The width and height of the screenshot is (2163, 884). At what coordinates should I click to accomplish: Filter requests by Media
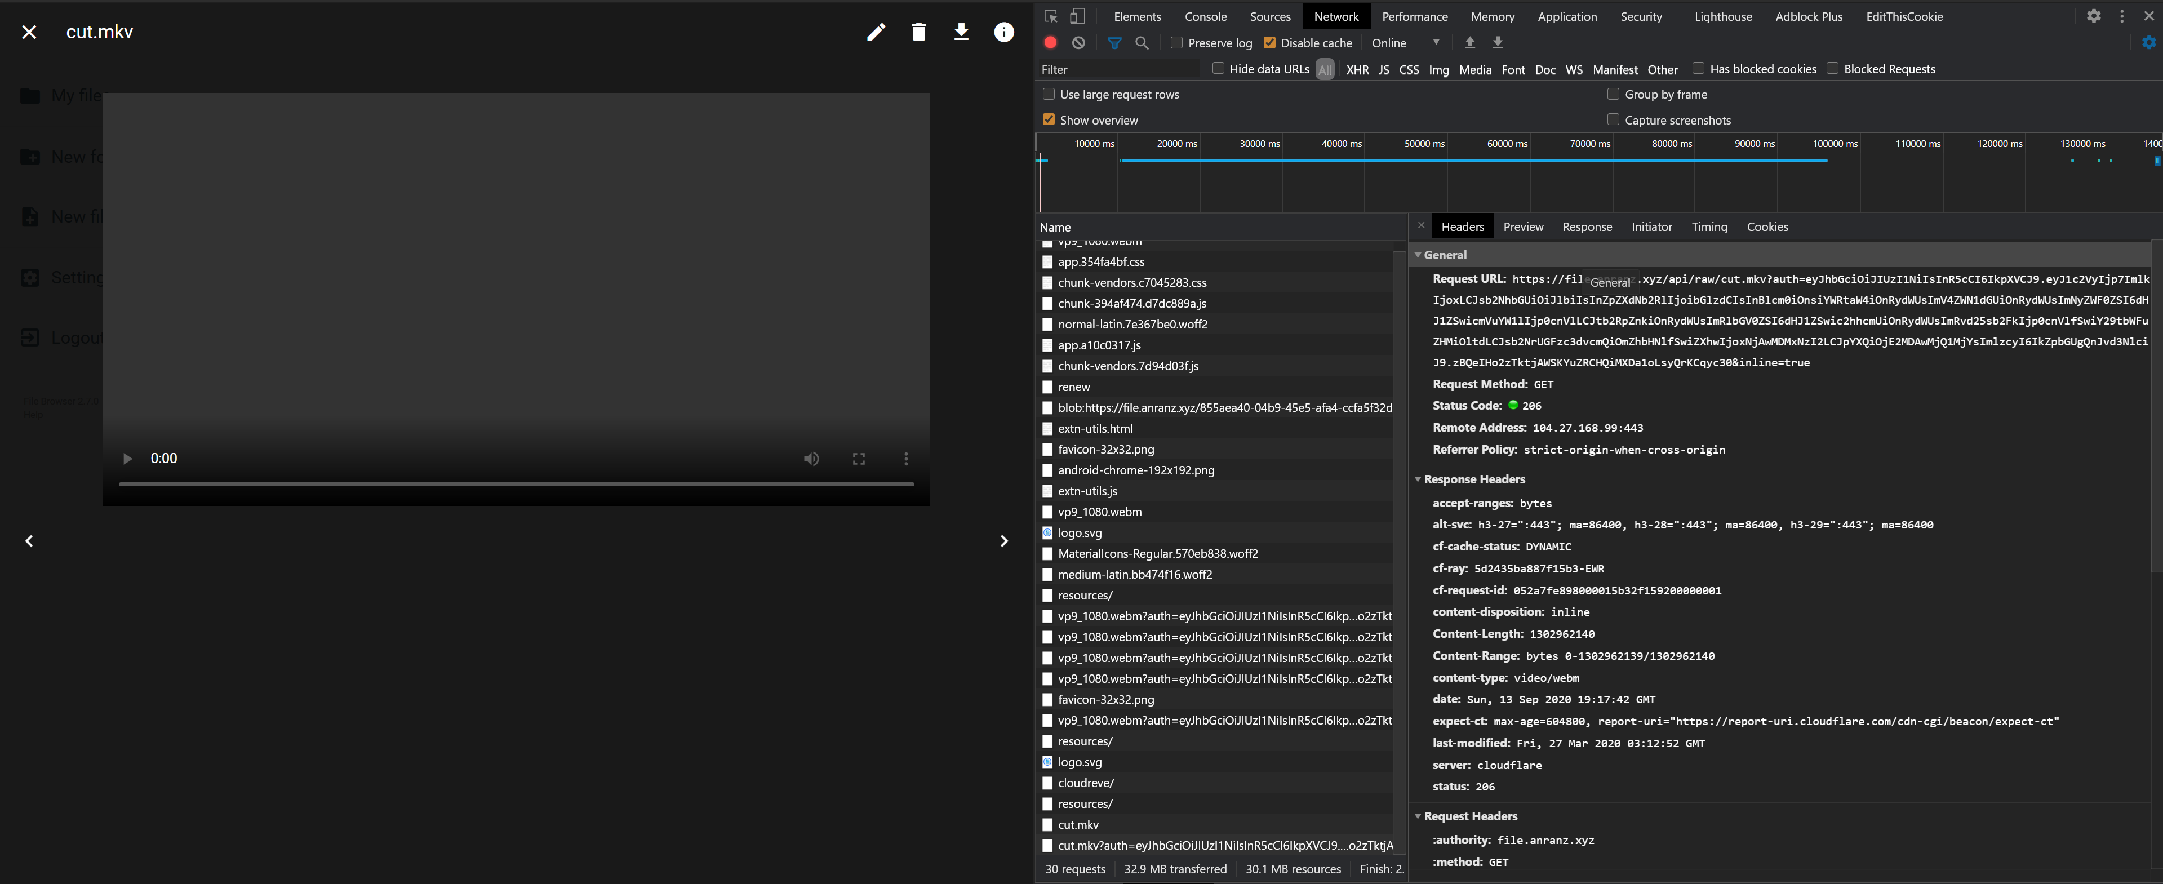[x=1474, y=70]
